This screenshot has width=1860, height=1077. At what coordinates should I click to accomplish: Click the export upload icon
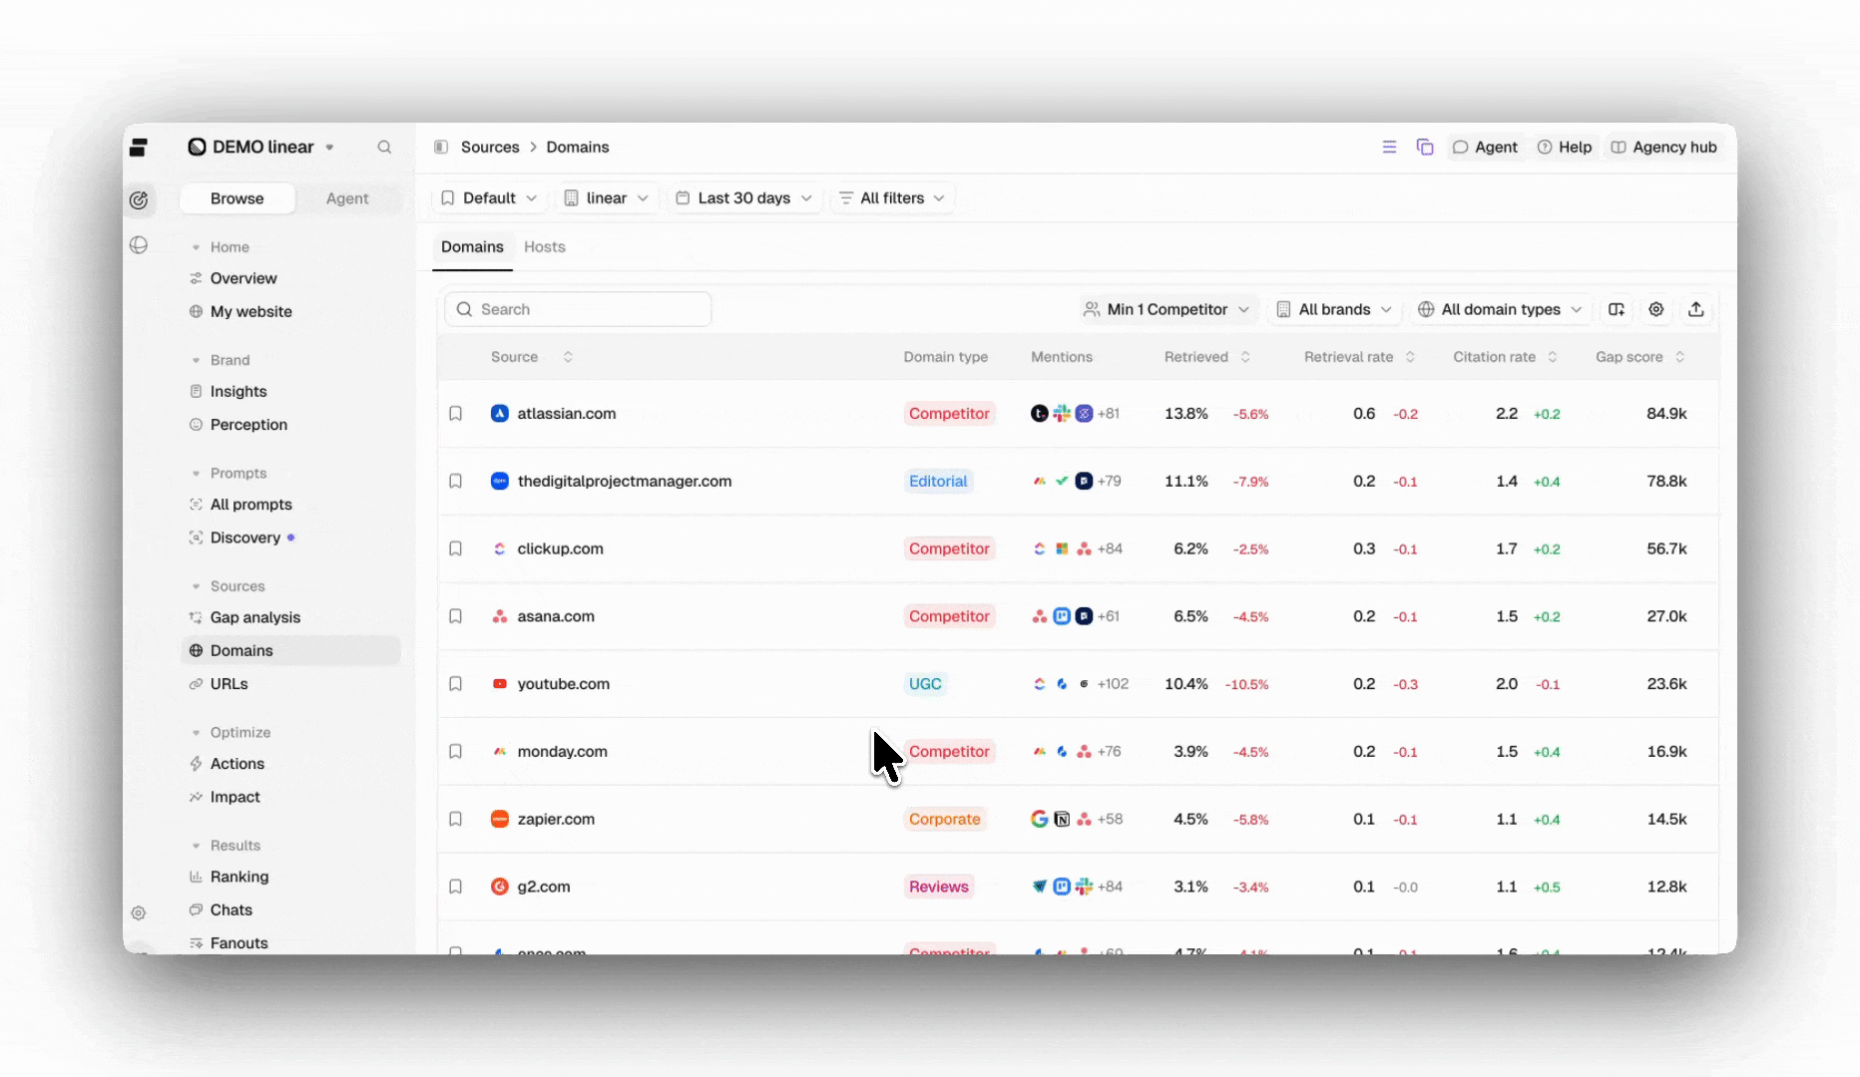1696,309
